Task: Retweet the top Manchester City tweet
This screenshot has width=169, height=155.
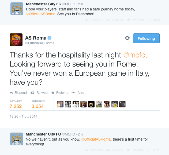Action: pos(115,20)
